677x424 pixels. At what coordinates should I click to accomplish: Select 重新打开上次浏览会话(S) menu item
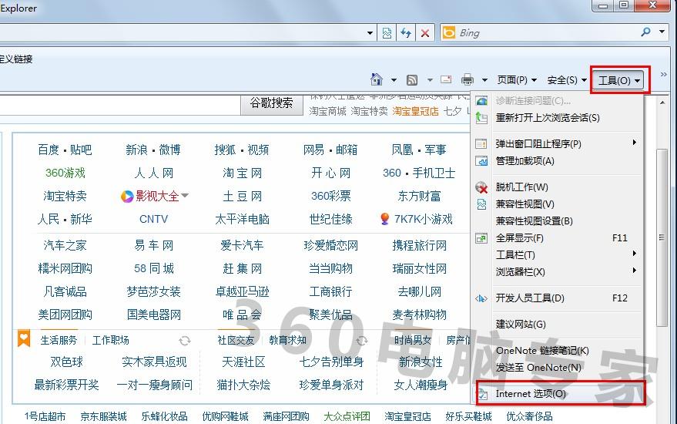pos(558,117)
